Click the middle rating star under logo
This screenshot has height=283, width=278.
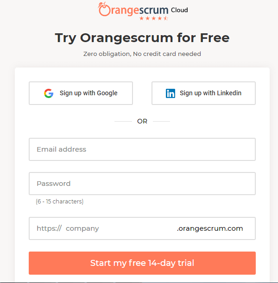tap(153, 18)
